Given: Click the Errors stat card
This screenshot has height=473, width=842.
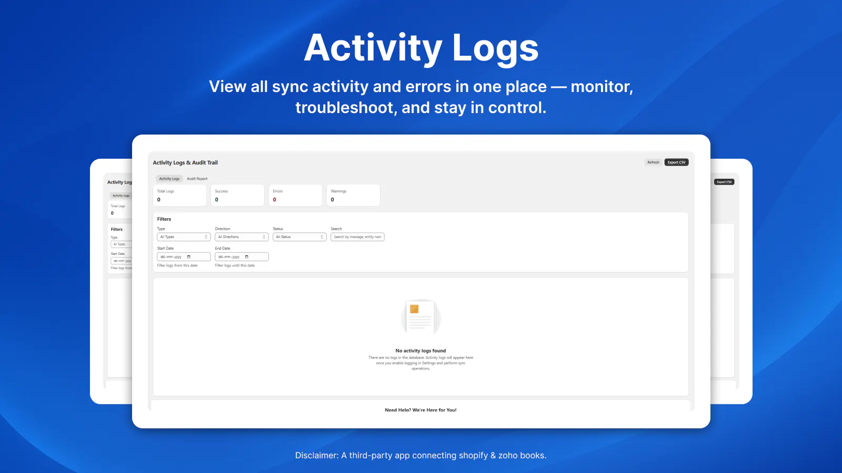Looking at the screenshot, I should click(x=295, y=196).
